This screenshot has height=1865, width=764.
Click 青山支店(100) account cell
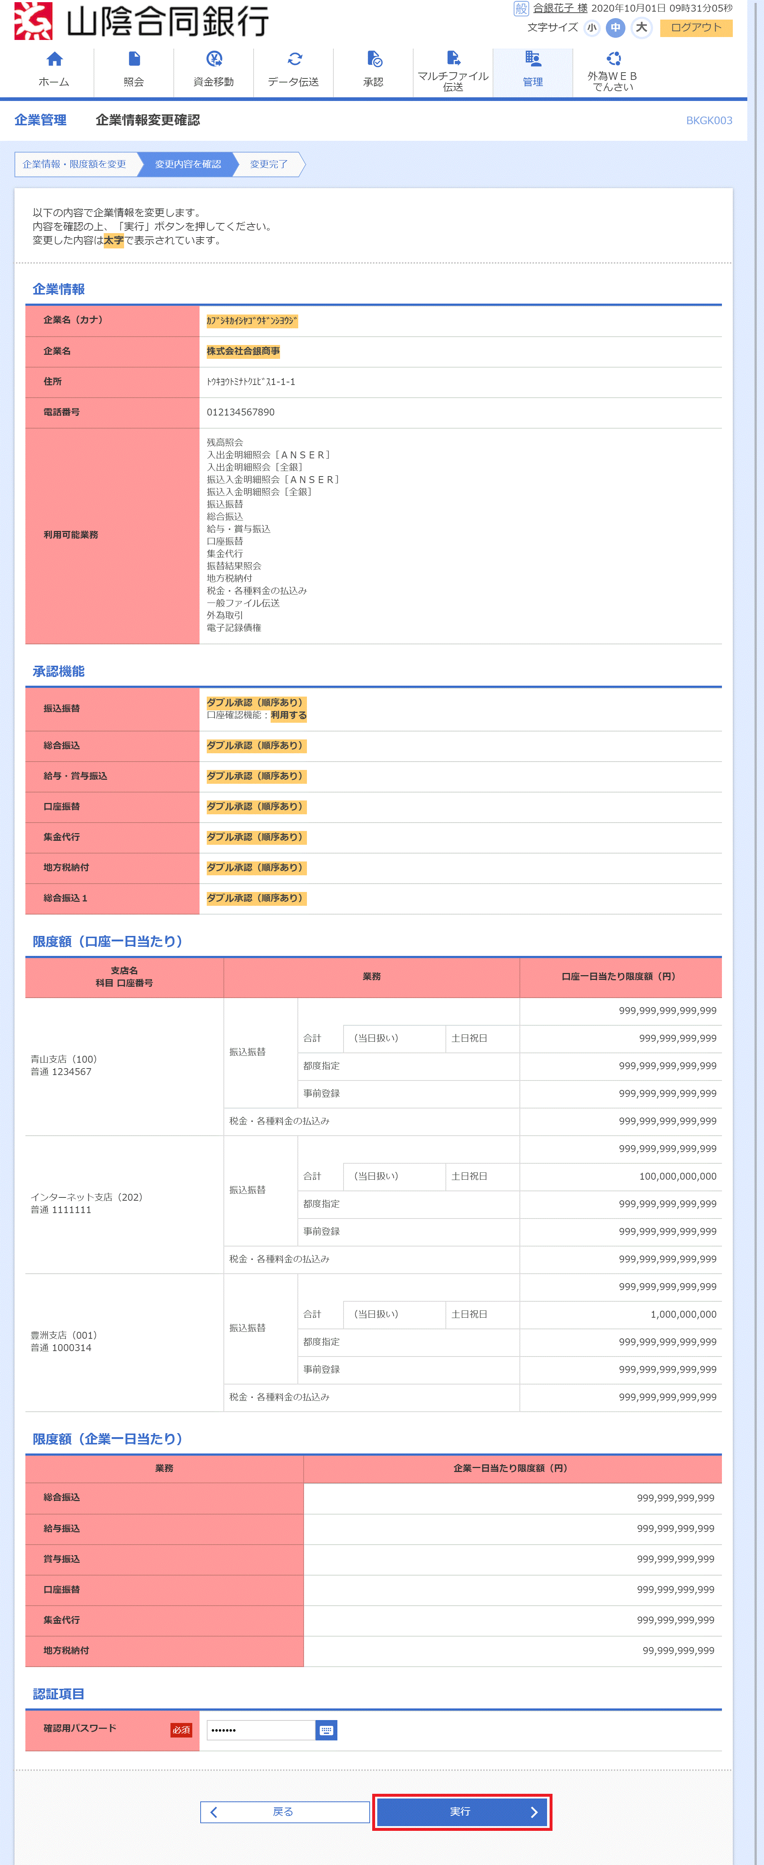124,1066
